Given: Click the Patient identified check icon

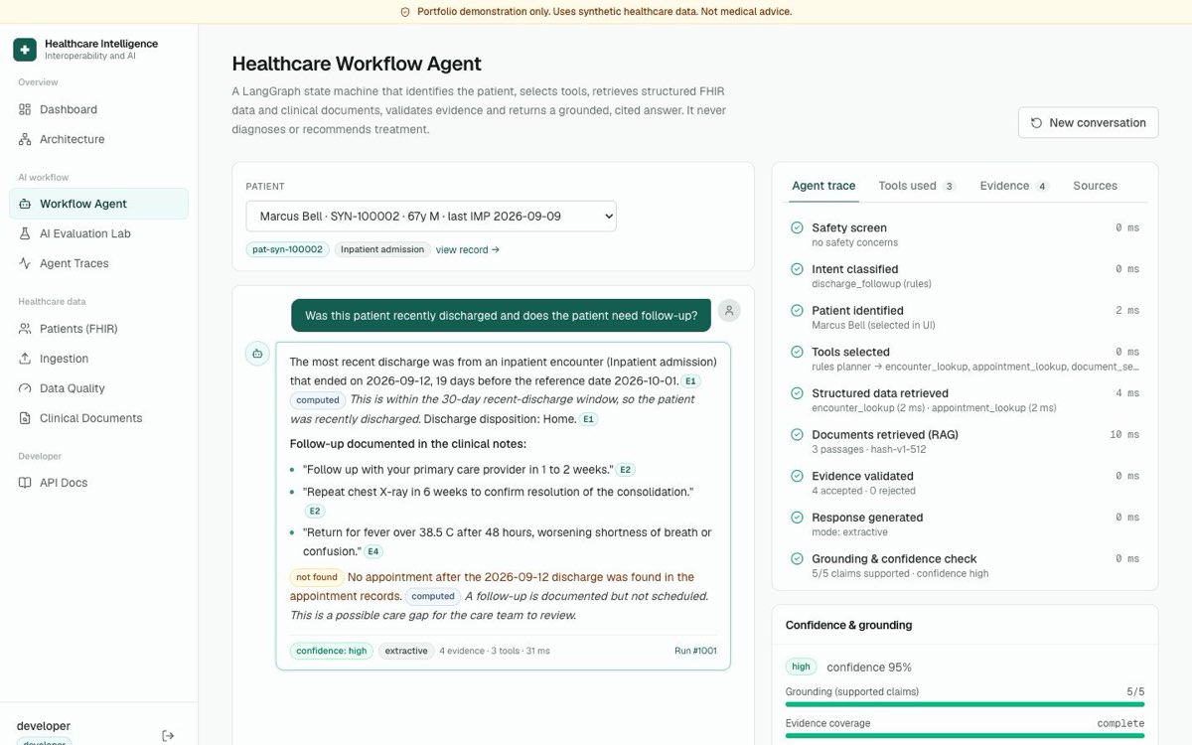Looking at the screenshot, I should click(797, 311).
